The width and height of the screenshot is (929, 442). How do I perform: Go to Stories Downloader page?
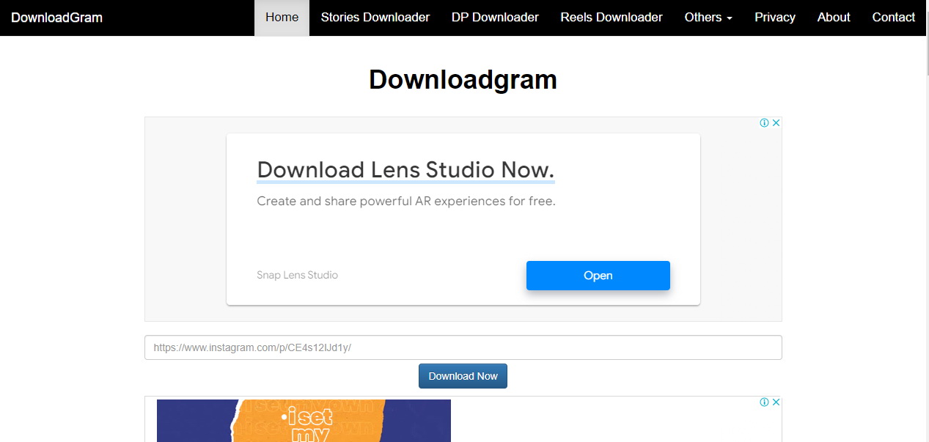pyautogui.click(x=375, y=18)
